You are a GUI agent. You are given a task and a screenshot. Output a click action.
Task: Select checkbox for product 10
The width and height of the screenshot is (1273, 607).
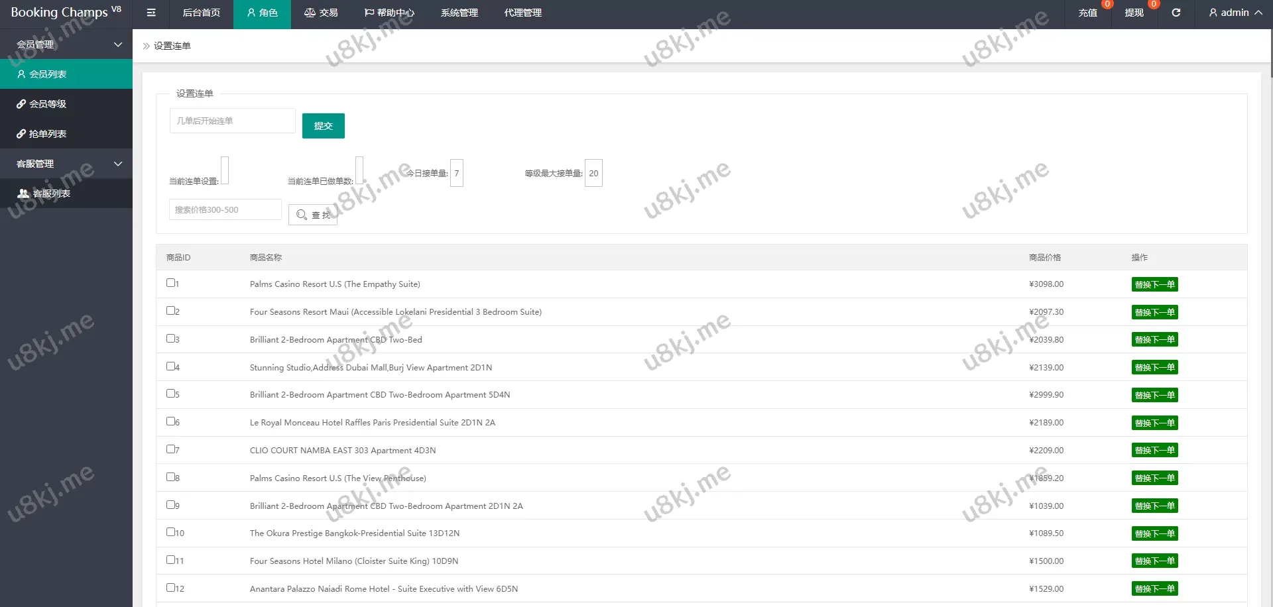170,532
